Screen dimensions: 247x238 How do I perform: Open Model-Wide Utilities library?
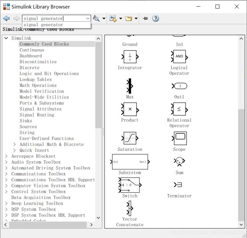(44, 97)
